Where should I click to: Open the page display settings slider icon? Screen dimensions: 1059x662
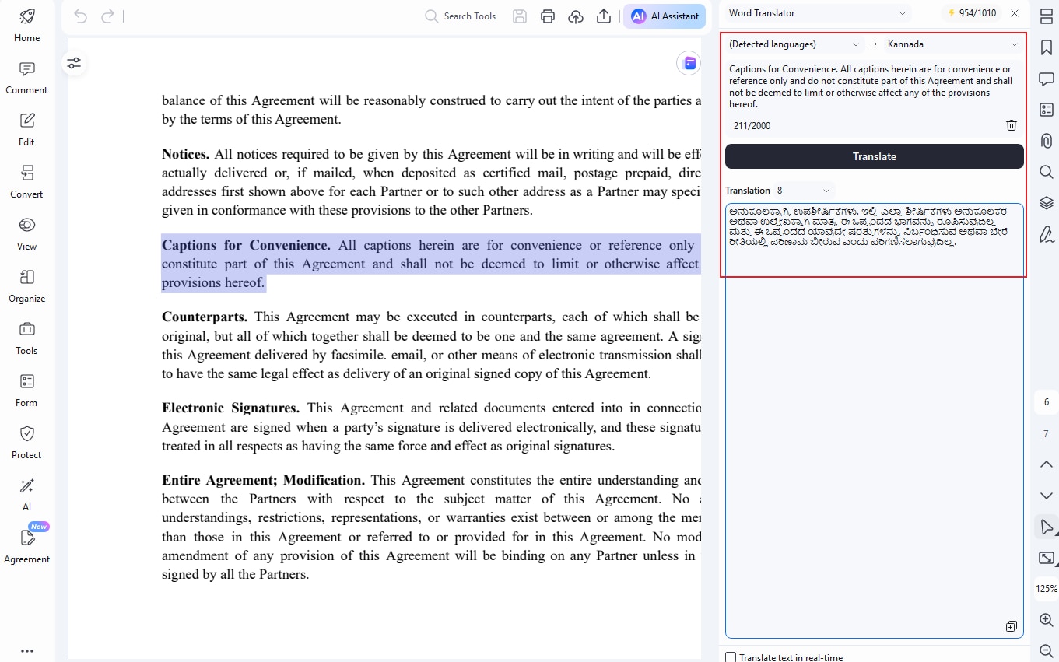tap(74, 63)
